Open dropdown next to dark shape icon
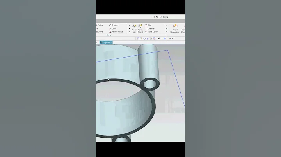The height and width of the screenshot is (157, 281). point(162,38)
